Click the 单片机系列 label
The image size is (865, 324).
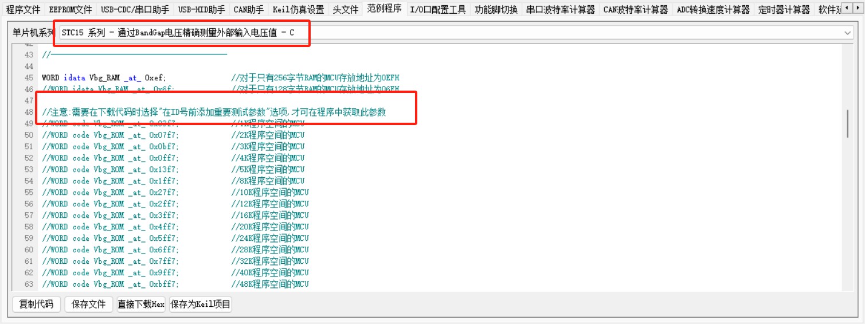click(x=32, y=33)
